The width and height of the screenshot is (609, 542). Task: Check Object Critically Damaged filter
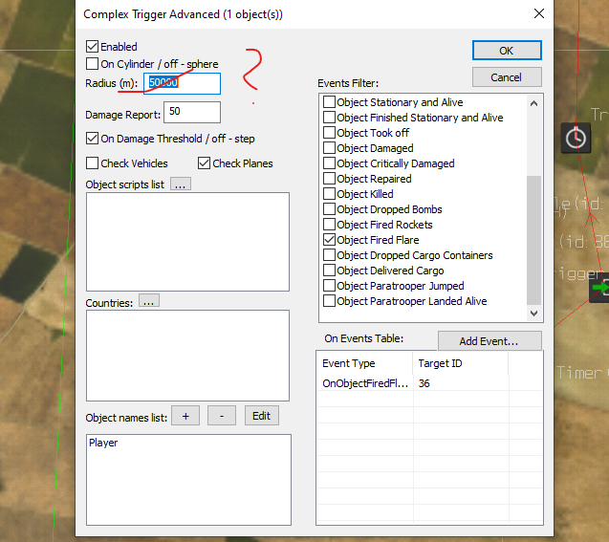[x=329, y=163]
